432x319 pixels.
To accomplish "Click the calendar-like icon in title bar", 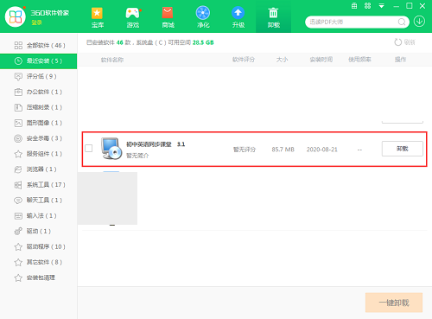I will point(354,6).
